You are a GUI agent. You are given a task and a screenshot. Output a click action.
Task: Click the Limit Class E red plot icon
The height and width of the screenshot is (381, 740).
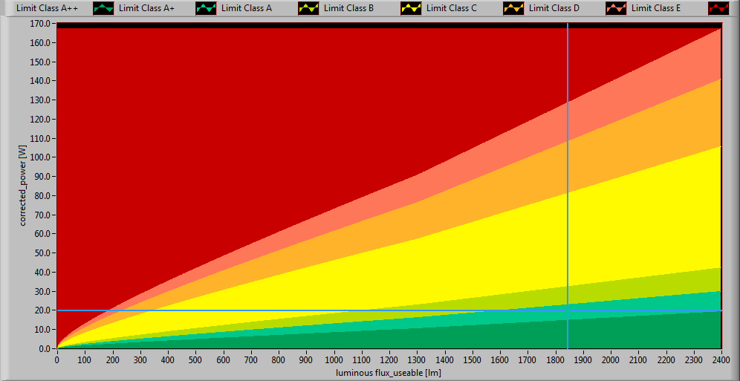[x=718, y=9]
